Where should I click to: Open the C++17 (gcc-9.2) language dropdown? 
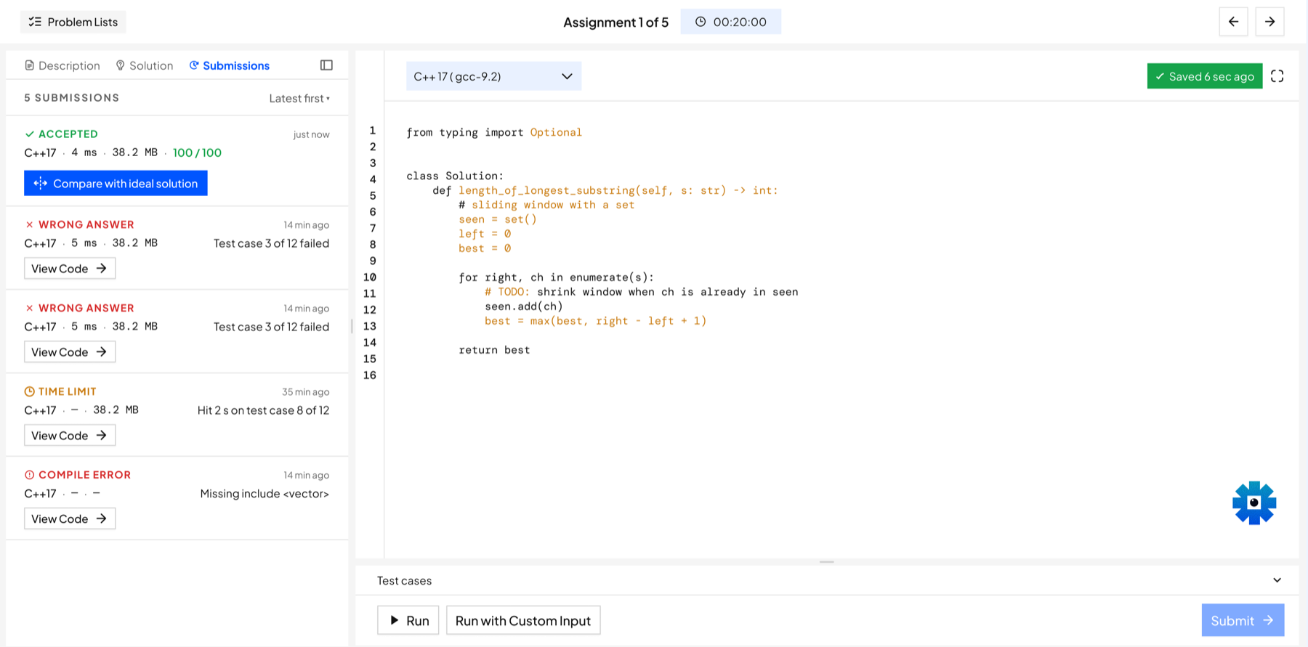click(493, 76)
